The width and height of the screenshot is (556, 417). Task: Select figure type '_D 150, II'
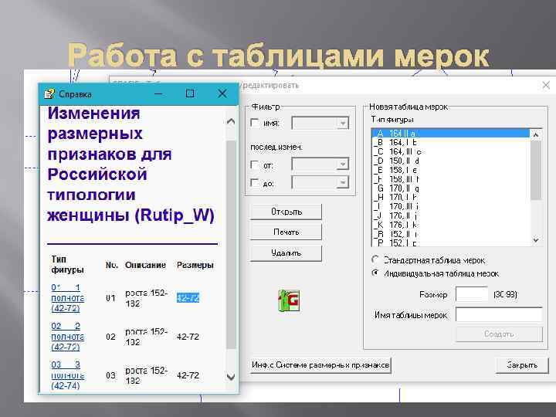pyautogui.click(x=451, y=161)
